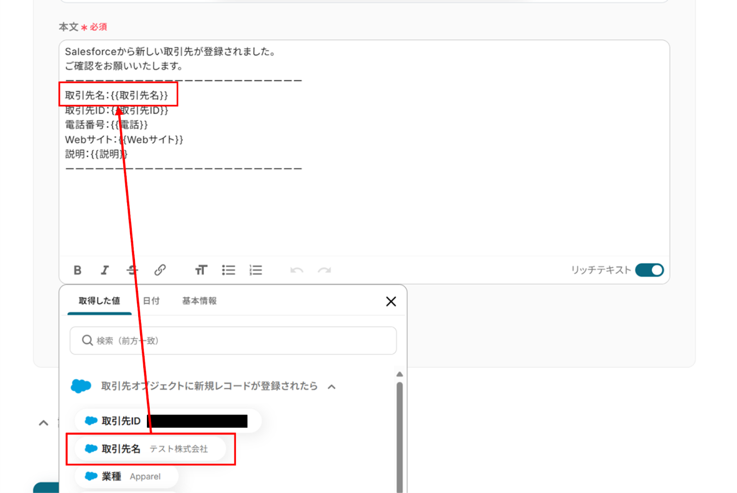This screenshot has height=493, width=737.
Task: Switch to the 基本情報 tab
Action: pyautogui.click(x=199, y=301)
